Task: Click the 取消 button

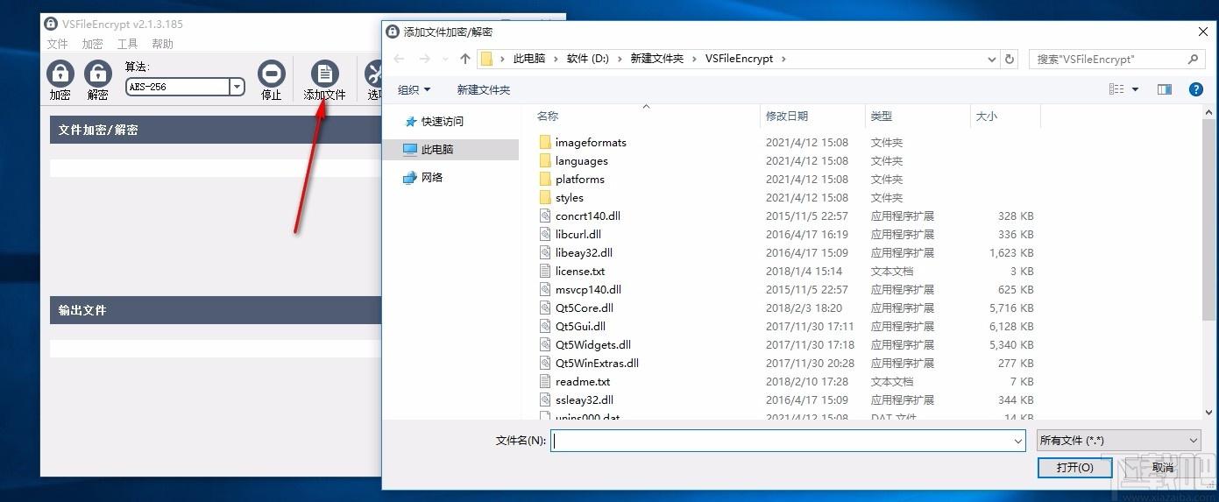Action: tap(1163, 468)
